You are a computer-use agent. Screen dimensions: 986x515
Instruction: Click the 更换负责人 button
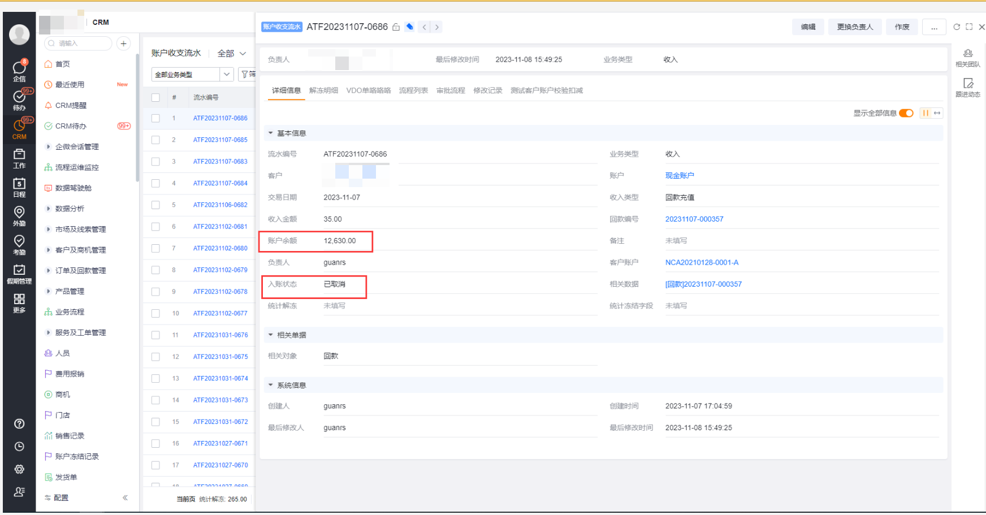pos(854,27)
